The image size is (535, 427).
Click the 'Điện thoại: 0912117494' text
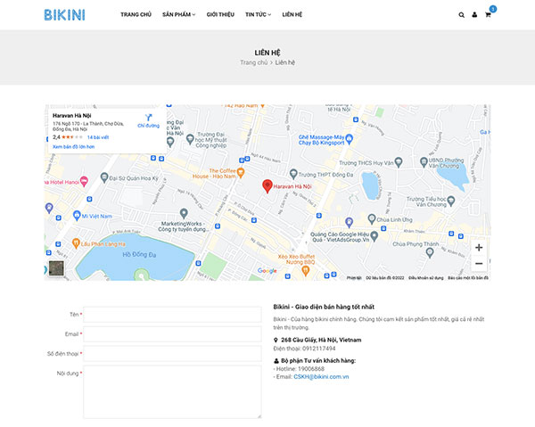tap(304, 349)
